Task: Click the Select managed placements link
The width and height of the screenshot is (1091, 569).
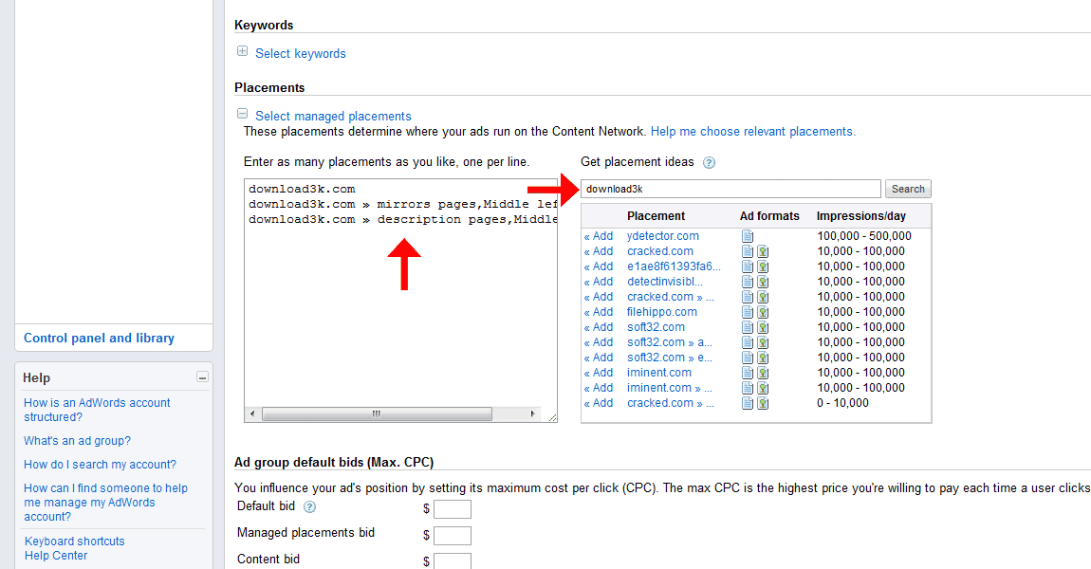Action: 333,116
